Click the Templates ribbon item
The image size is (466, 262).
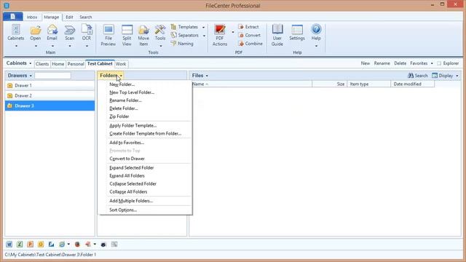click(184, 27)
